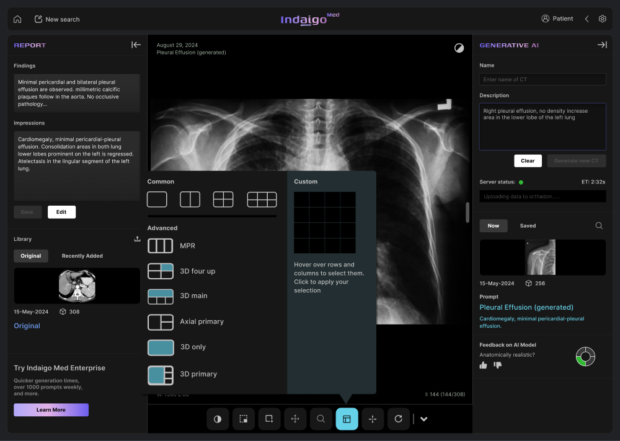Screen dimensions: 620x441
Task: Open the Original scan link
Action: (x=27, y=326)
